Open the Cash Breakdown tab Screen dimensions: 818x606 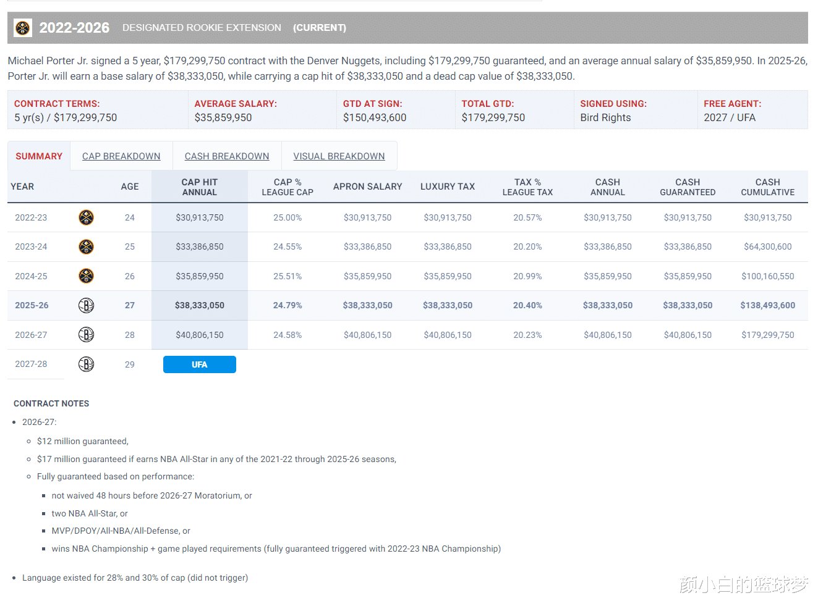tap(227, 156)
